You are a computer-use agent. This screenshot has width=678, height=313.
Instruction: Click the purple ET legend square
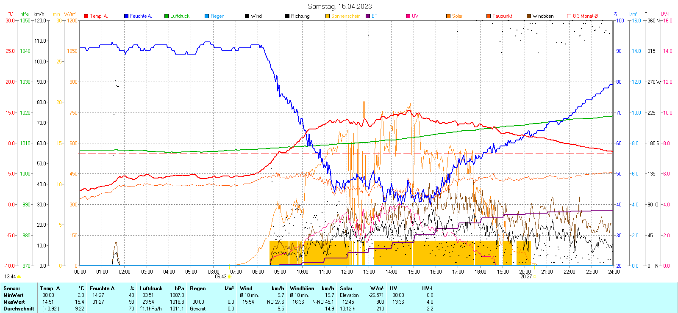pos(368,16)
